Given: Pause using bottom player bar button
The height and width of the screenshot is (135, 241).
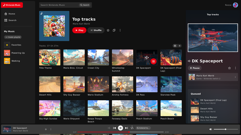Looking at the screenshot, I should coord(120,128).
